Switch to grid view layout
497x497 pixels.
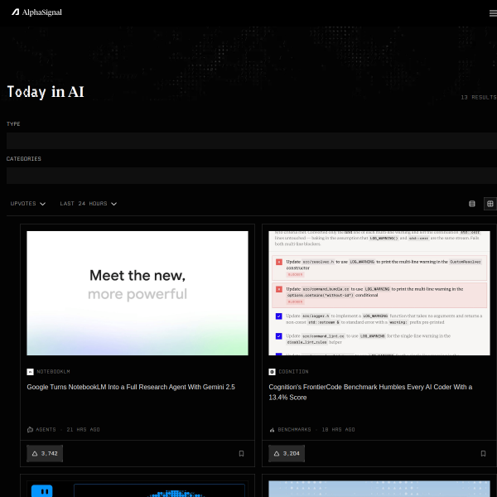tap(490, 204)
